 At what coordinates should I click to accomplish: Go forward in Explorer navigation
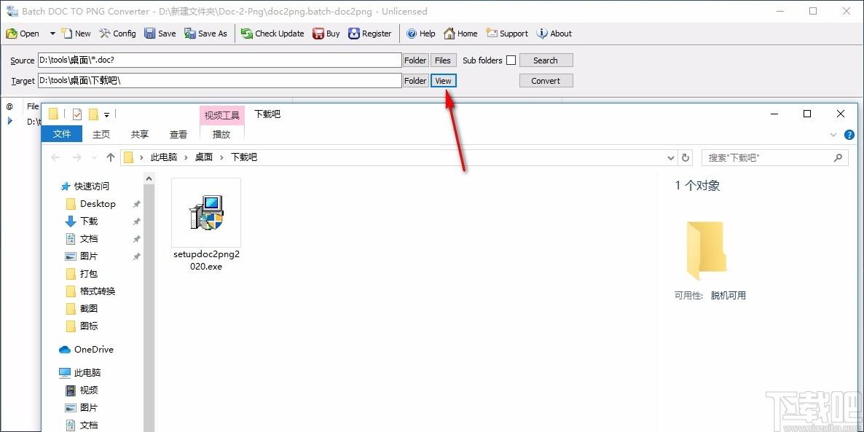(x=77, y=157)
